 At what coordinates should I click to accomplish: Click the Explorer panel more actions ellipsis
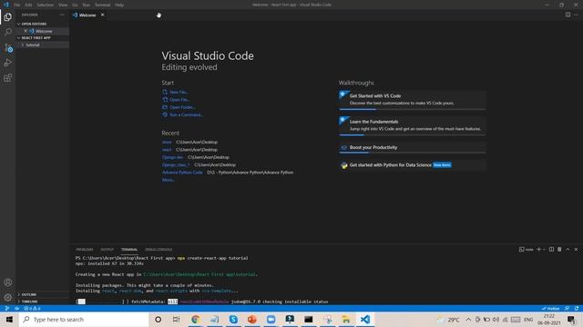[62, 15]
